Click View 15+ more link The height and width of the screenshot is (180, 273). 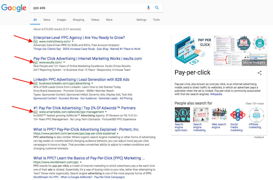[x=254, y=103]
